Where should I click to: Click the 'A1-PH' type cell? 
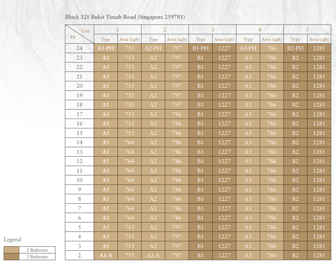click(x=106, y=48)
